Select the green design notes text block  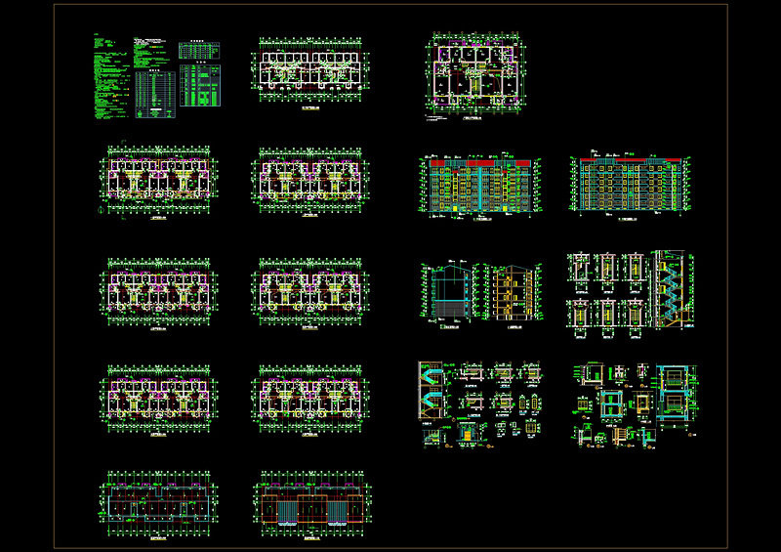(x=112, y=77)
